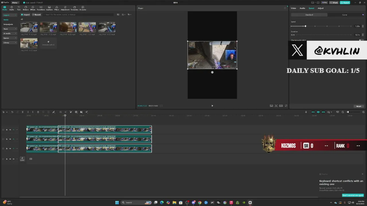Click the Generate with AI tile
This screenshot has width=367, height=206.
[x=48, y=43]
